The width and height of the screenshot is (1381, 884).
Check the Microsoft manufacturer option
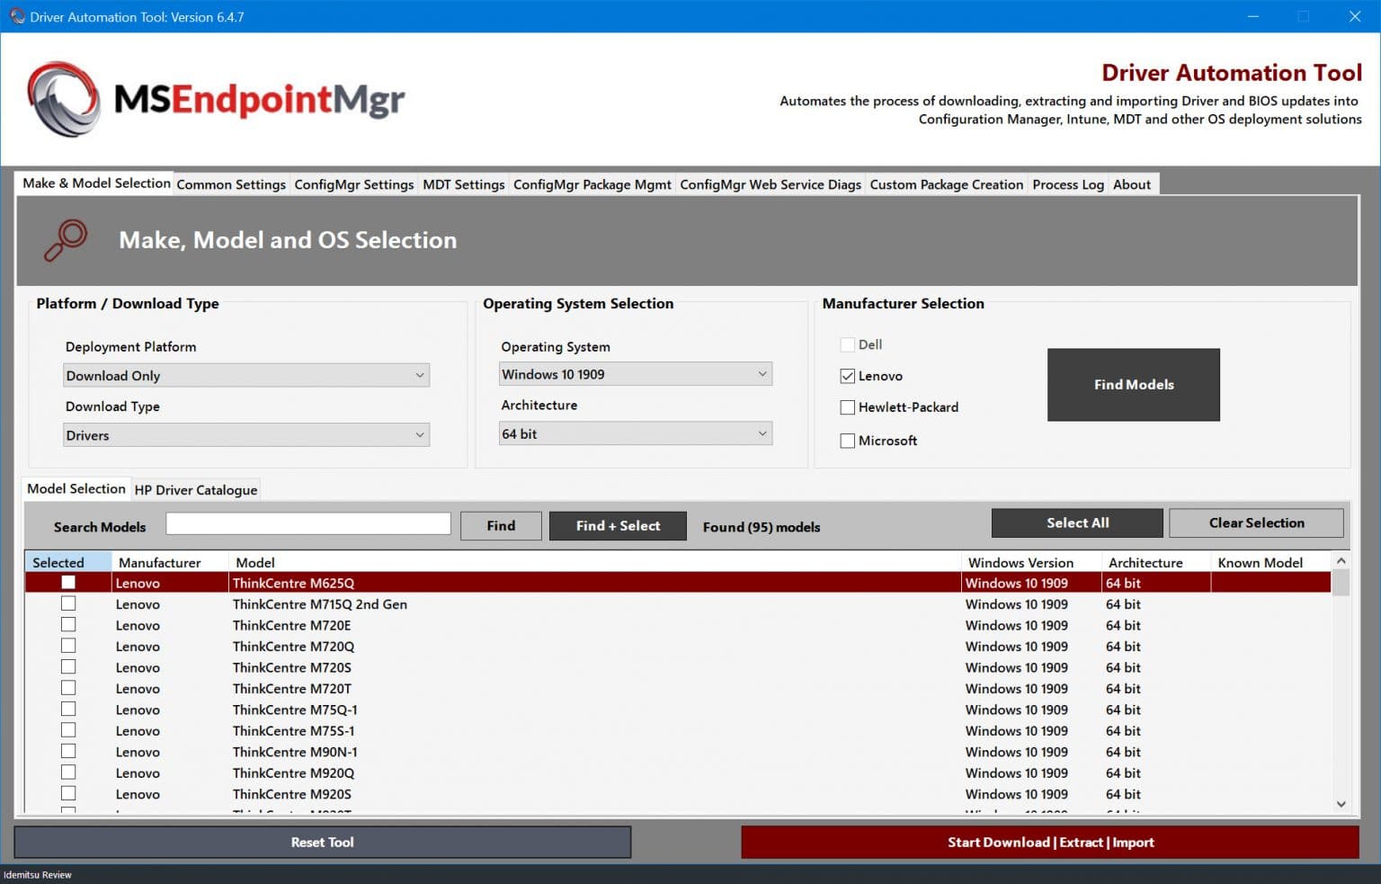[x=847, y=441]
